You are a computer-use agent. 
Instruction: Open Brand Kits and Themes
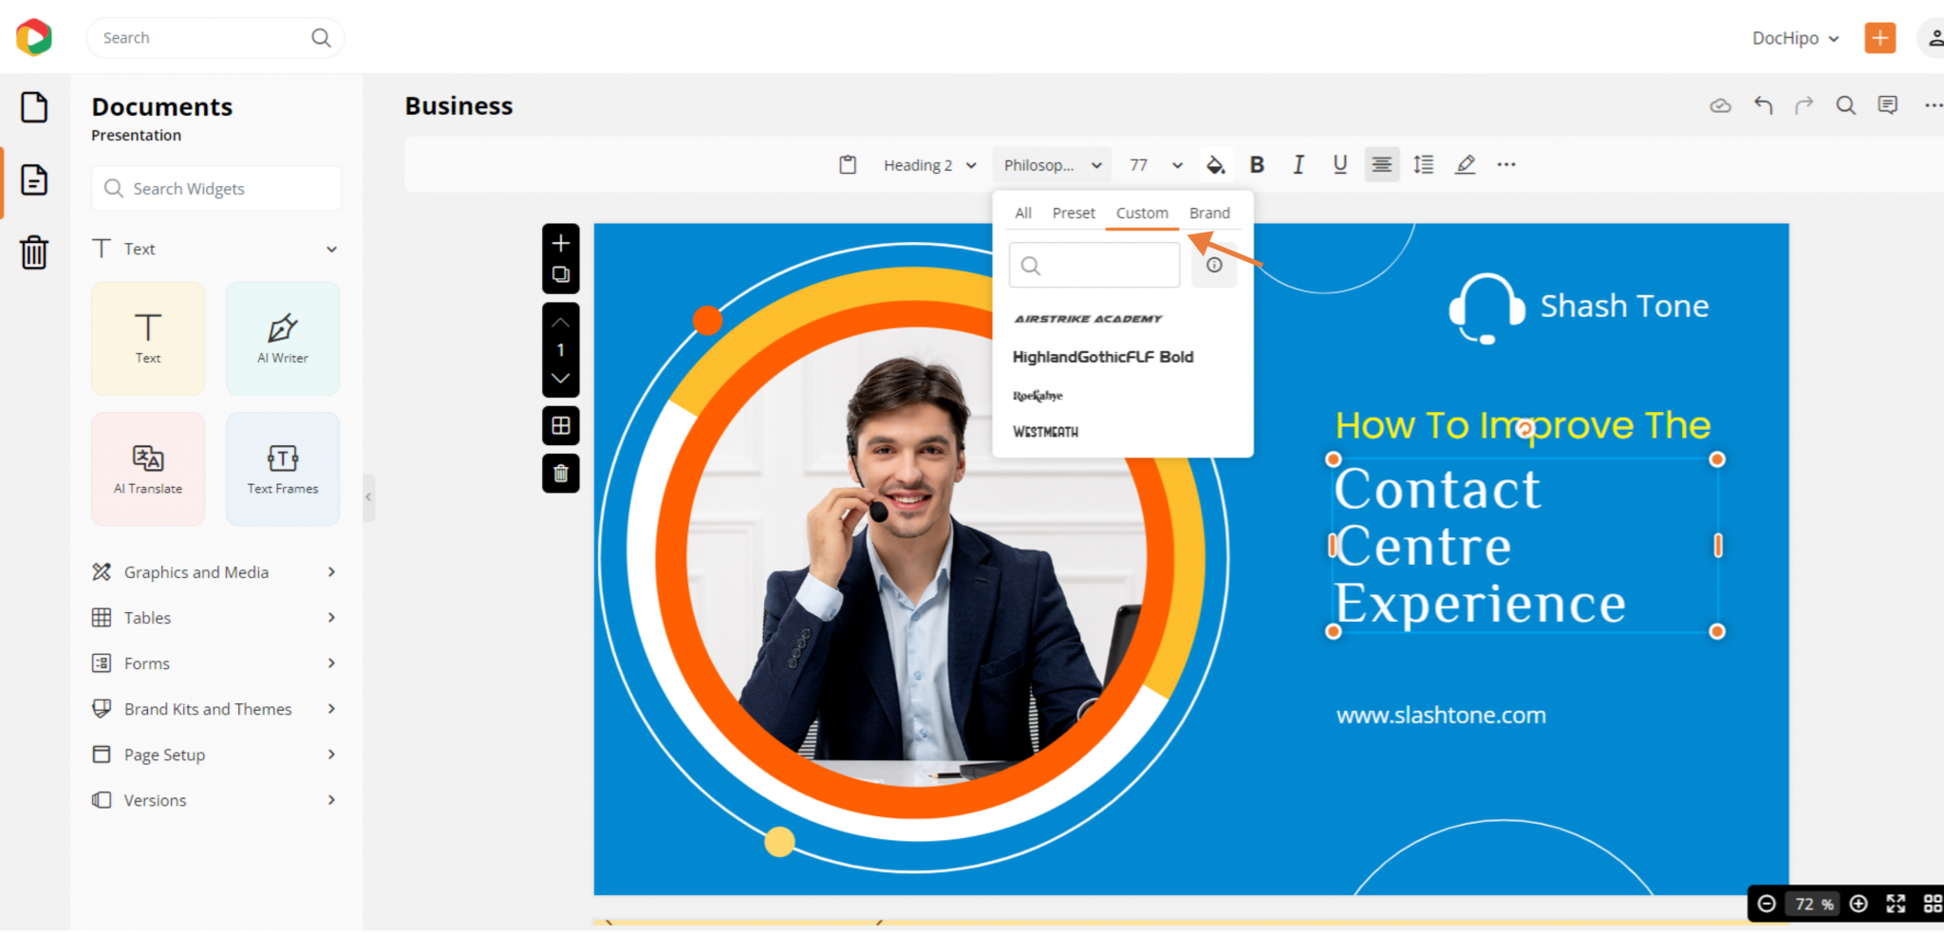pos(208,708)
